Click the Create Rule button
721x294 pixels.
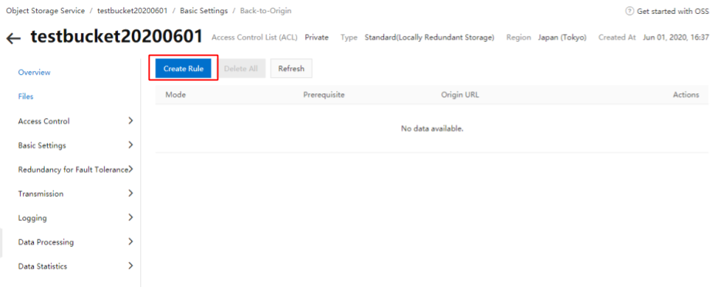(x=184, y=69)
